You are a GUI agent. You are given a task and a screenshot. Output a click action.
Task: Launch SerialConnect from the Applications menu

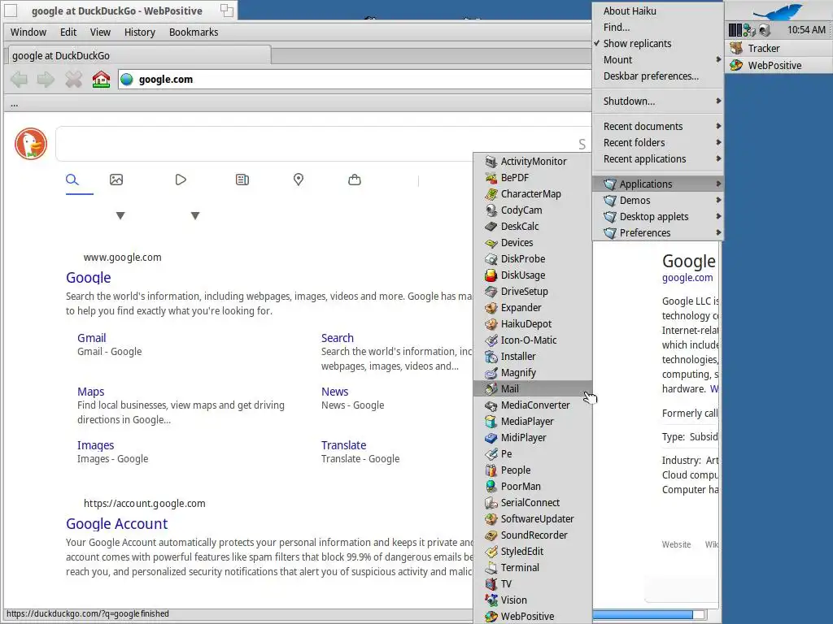[532, 502]
